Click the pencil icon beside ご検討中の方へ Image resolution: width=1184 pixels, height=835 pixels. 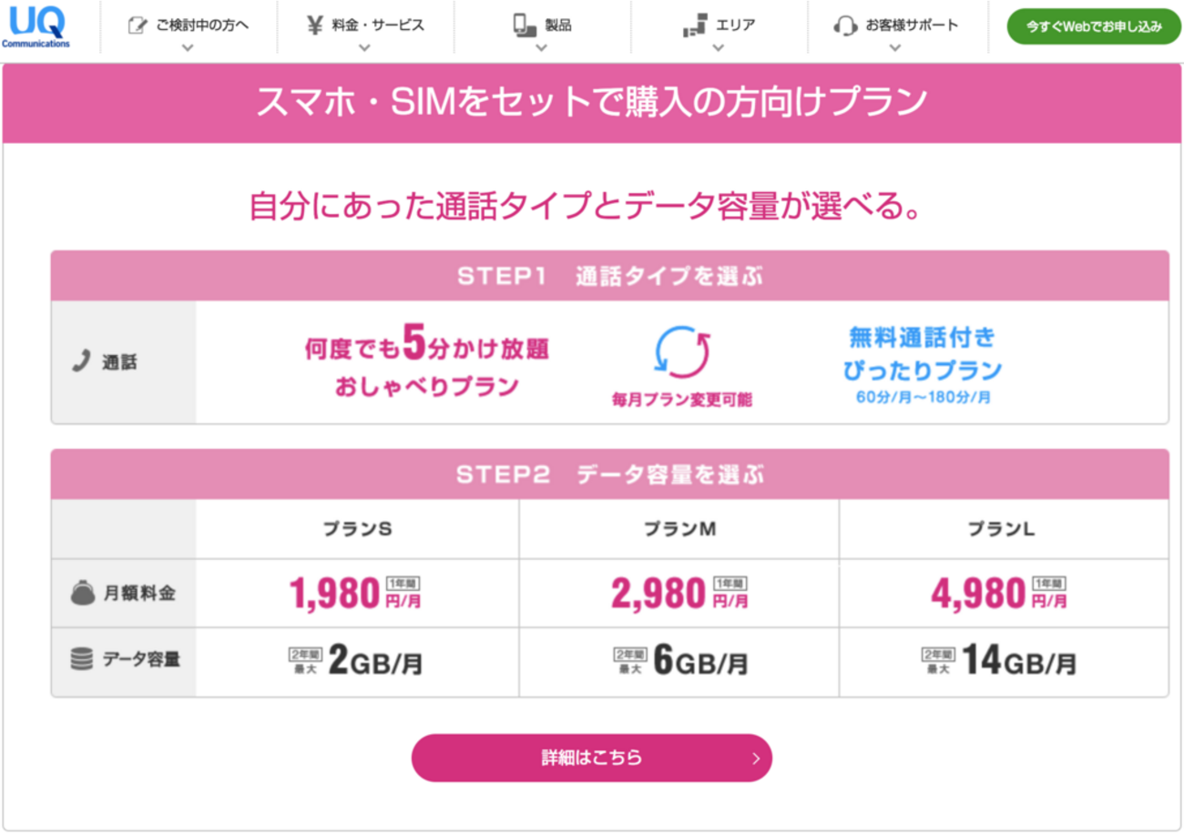[138, 25]
